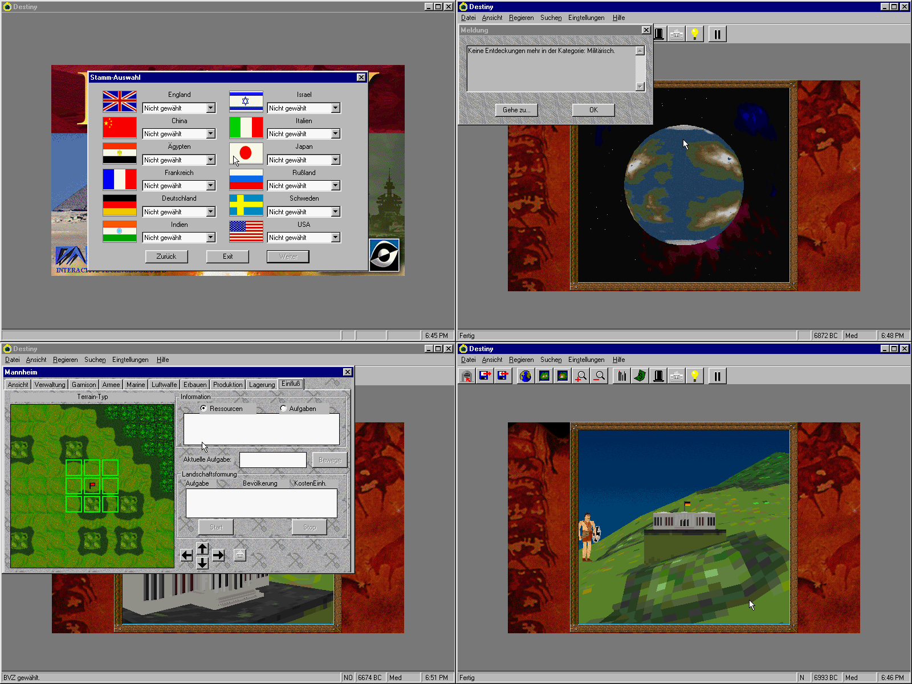
Task: Click the small building icon beside Mannheim arrows
Action: coord(240,555)
